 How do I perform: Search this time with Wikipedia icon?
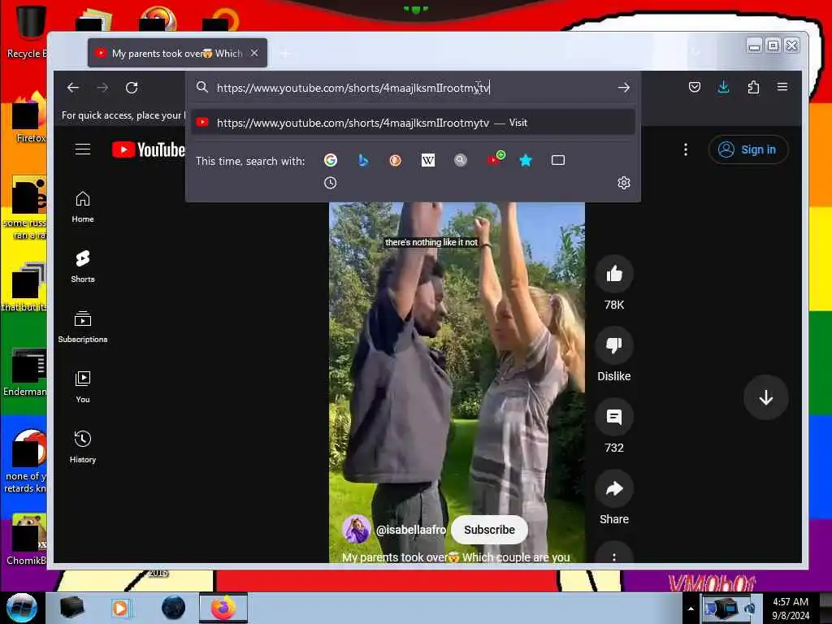click(x=427, y=160)
